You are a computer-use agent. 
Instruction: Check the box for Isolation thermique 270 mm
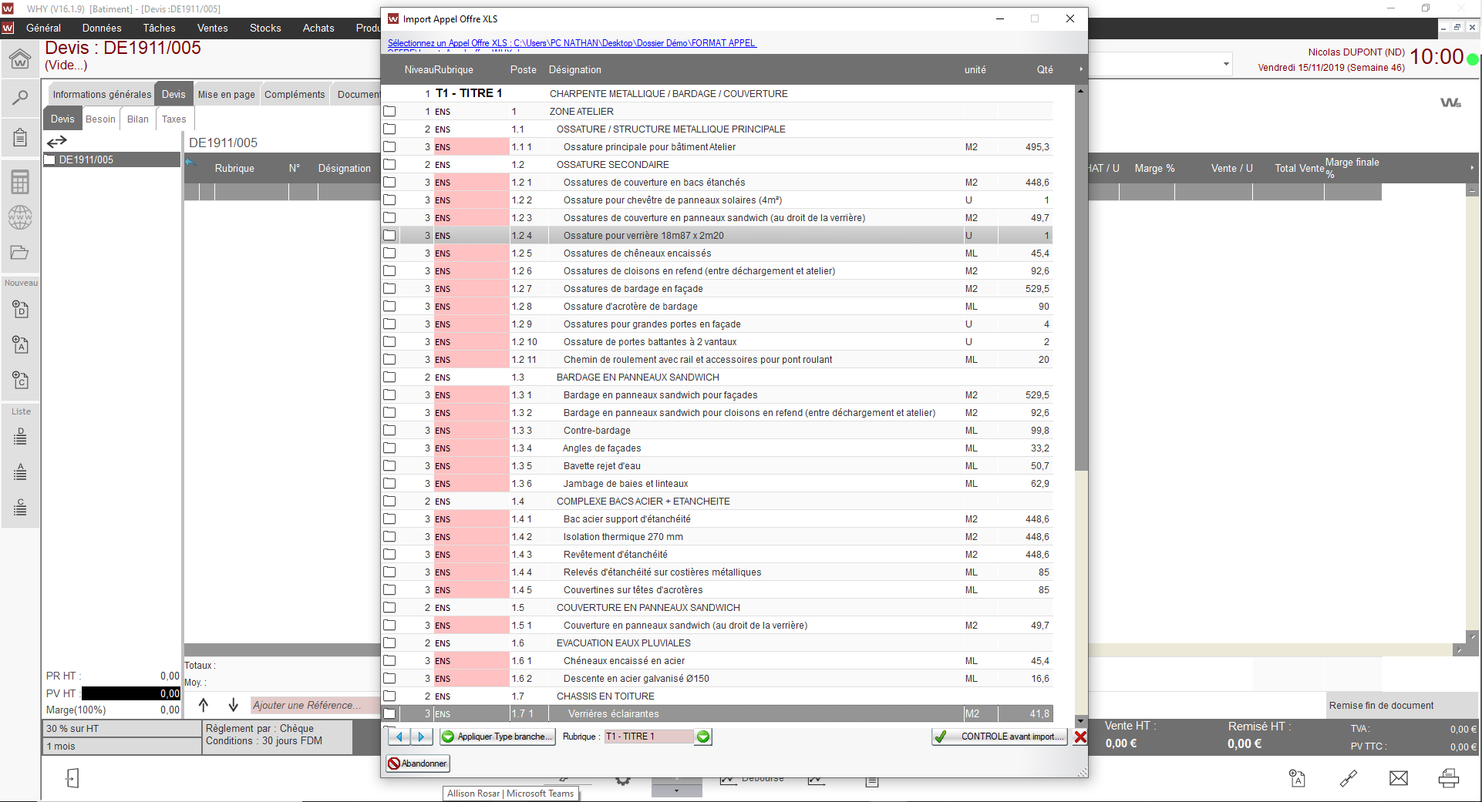click(390, 537)
